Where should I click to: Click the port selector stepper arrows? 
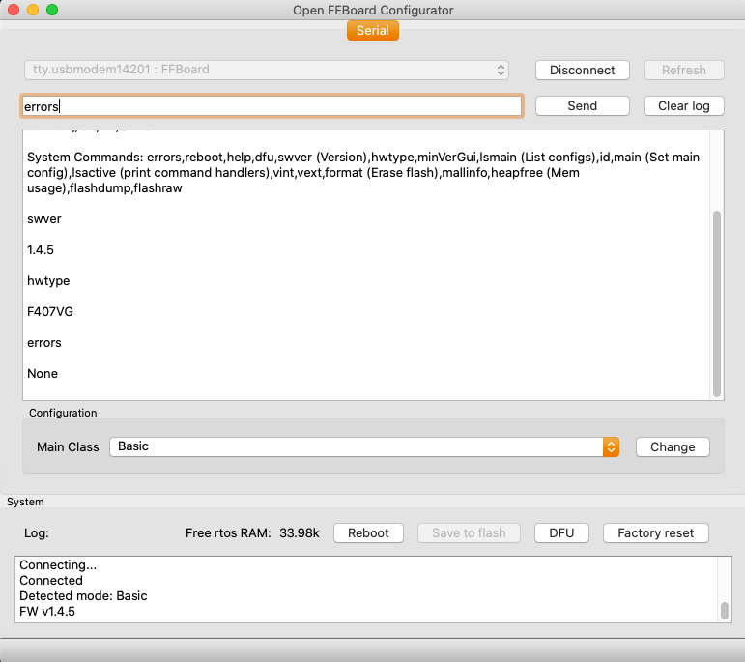501,70
